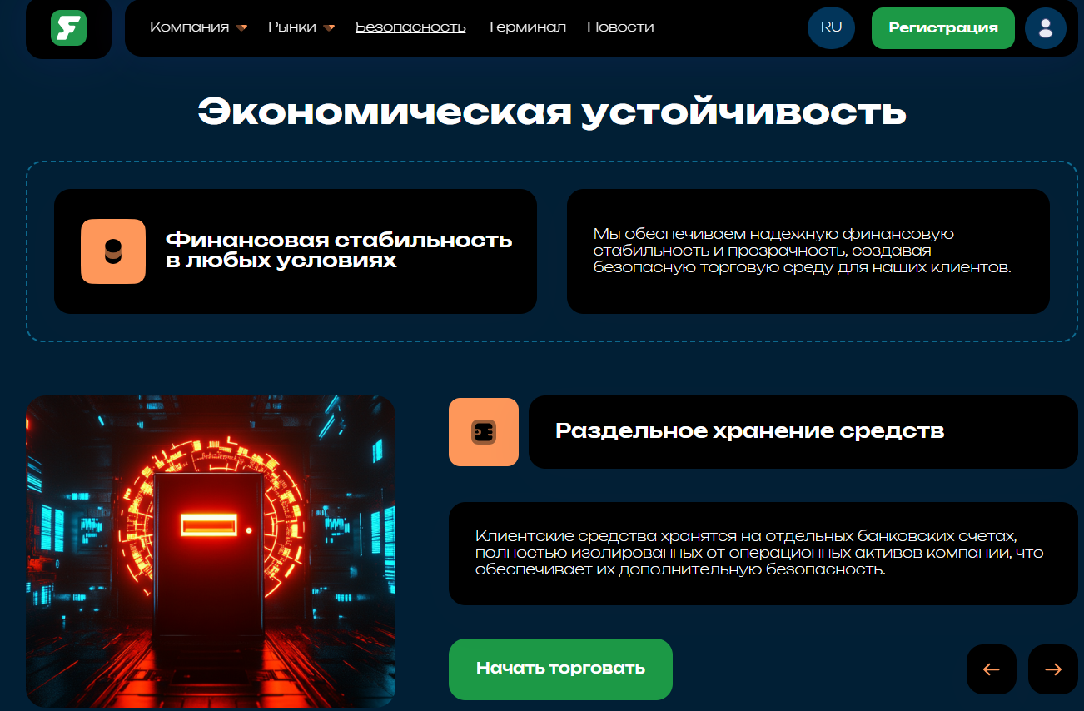Viewport: 1084px width, 711px height.
Task: Click the glowing red door image
Action: (x=211, y=551)
